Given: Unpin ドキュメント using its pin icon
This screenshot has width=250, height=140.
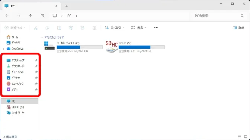Looking at the screenshot, I should pyautogui.click(x=36, y=72).
